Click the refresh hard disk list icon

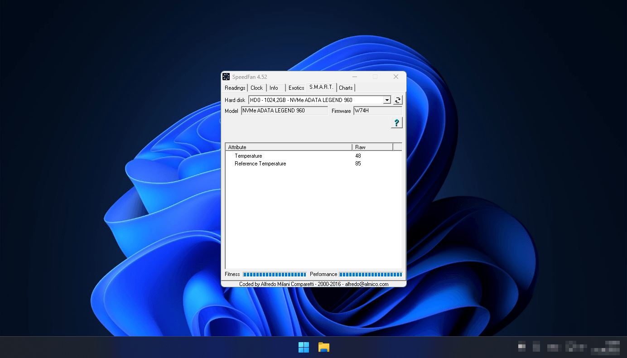[x=397, y=100]
